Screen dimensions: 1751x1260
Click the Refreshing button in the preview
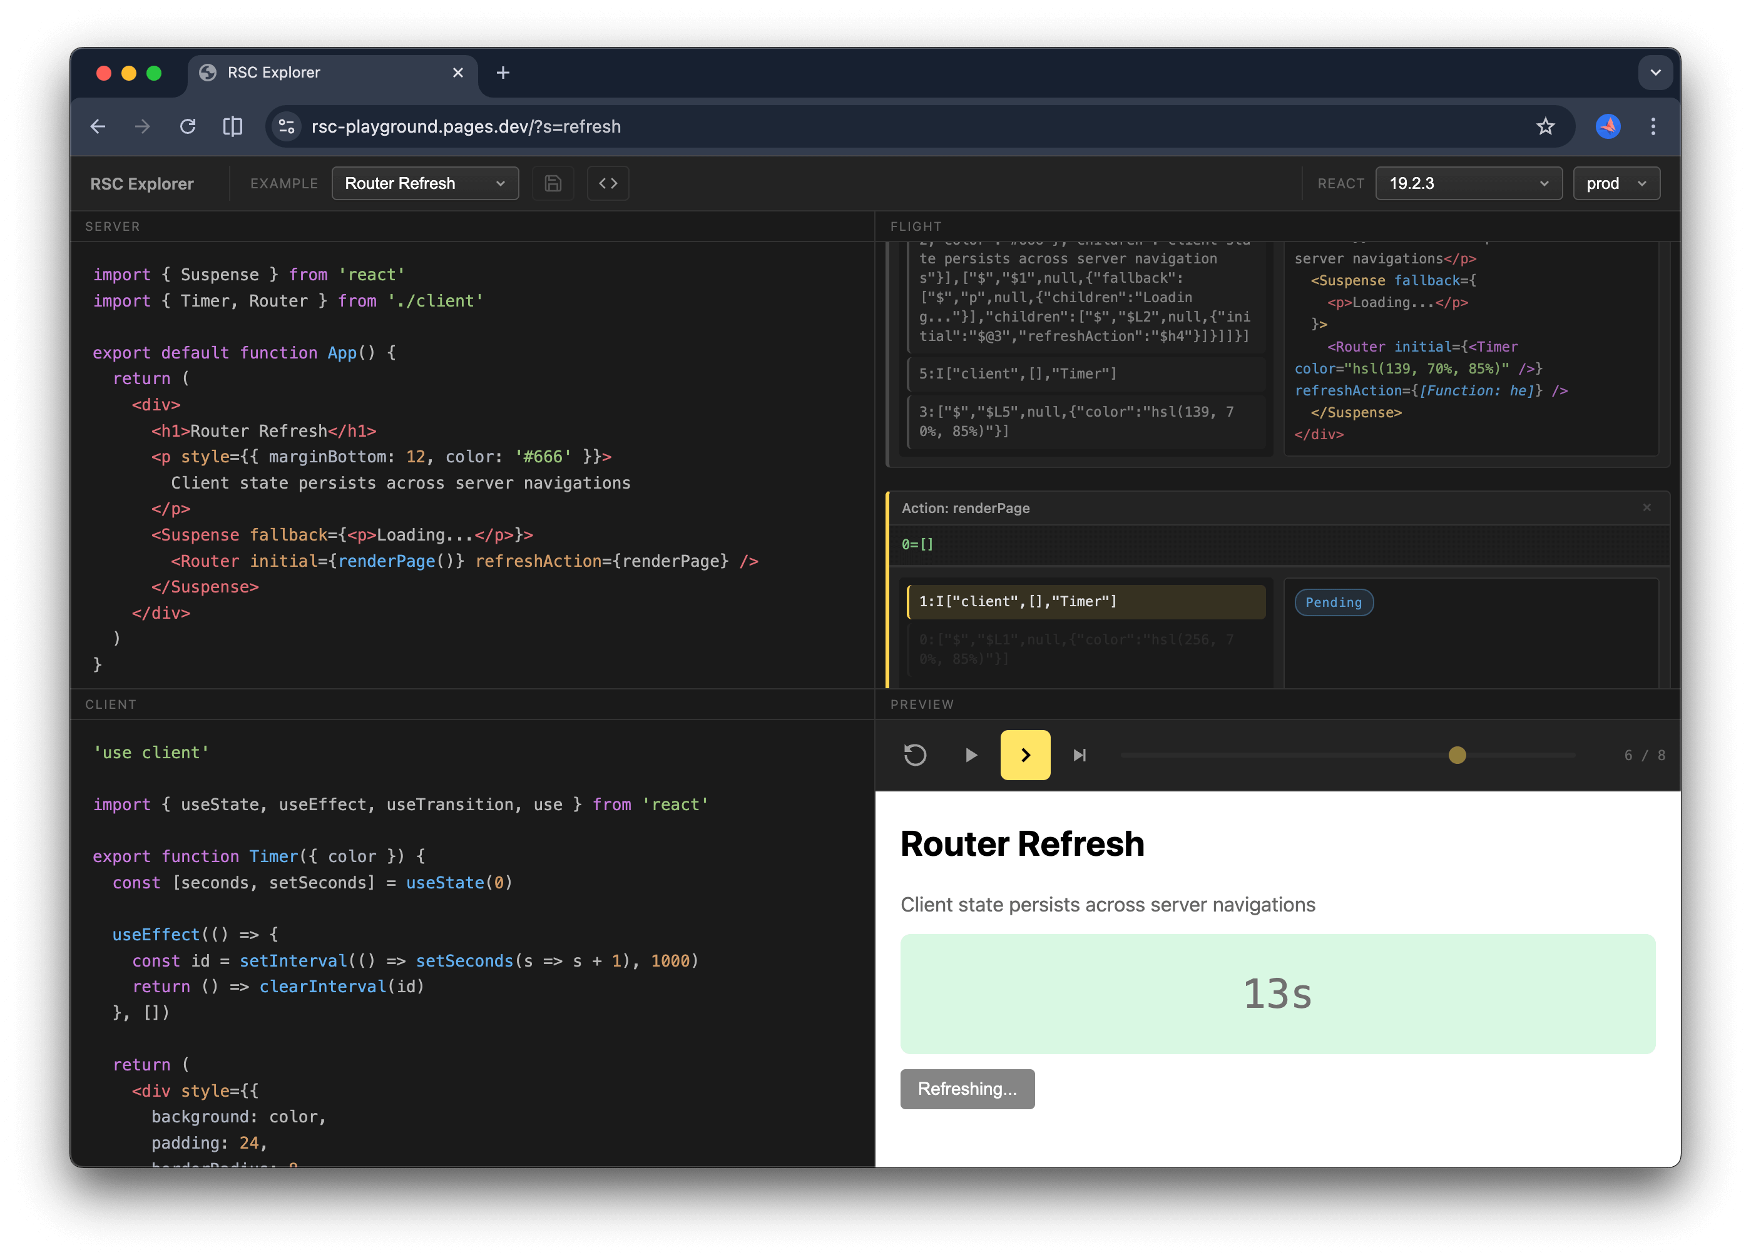pyautogui.click(x=967, y=1089)
